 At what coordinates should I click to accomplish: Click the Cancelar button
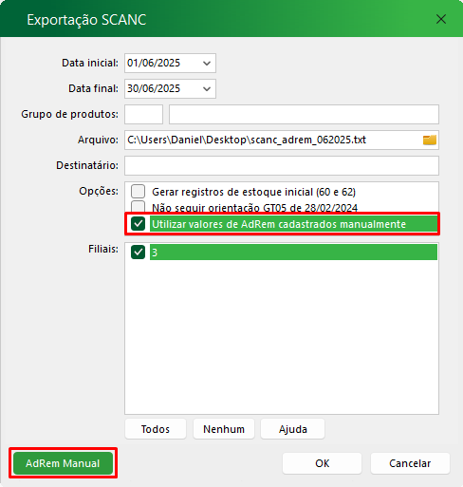click(x=410, y=463)
